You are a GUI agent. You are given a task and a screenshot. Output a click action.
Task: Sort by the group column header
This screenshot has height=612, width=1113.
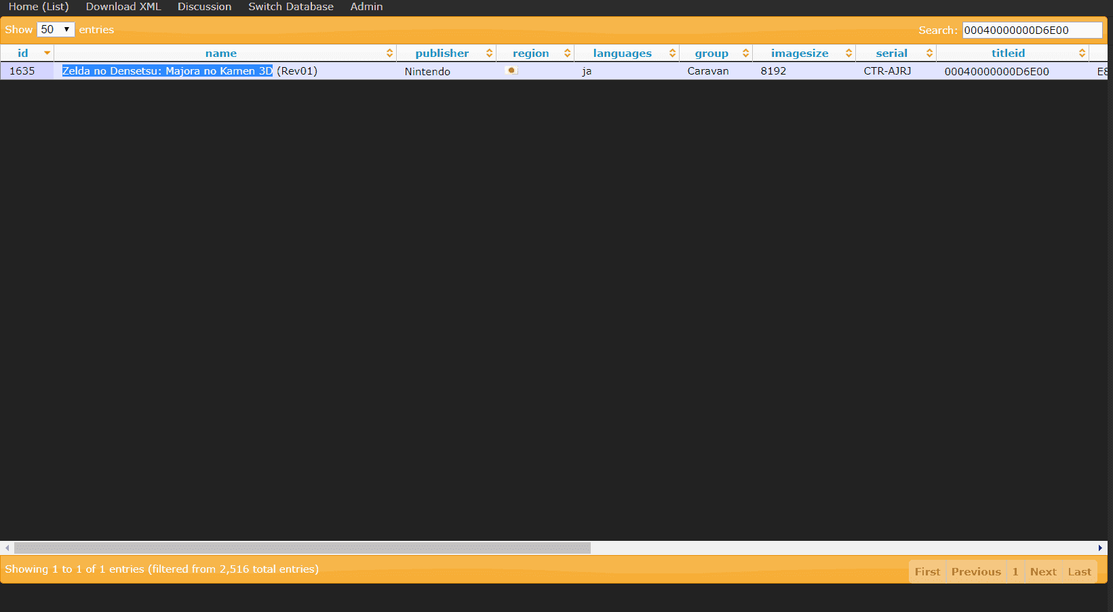[x=716, y=53]
